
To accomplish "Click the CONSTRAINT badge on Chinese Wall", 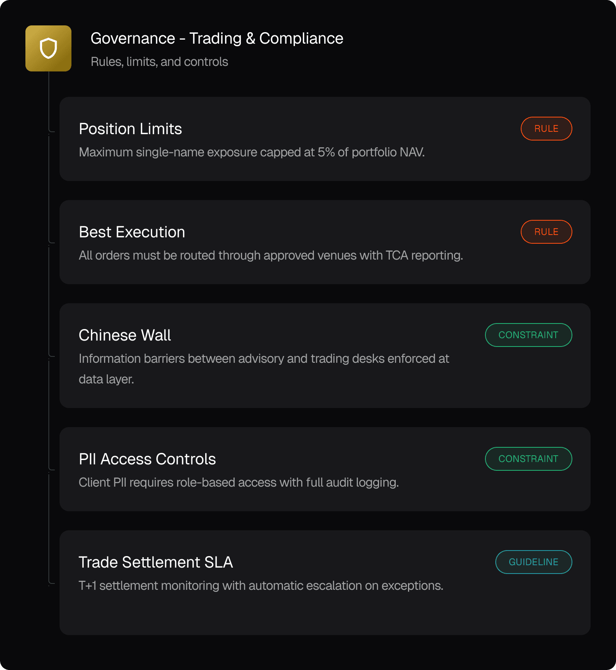I will pos(528,335).
